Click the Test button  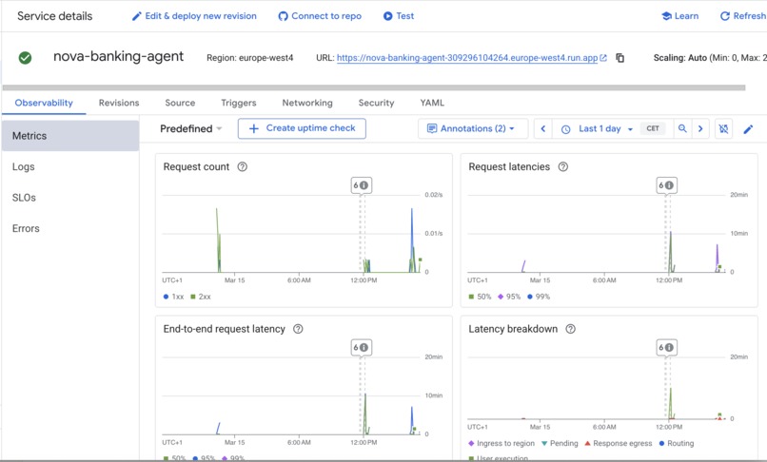399,16
